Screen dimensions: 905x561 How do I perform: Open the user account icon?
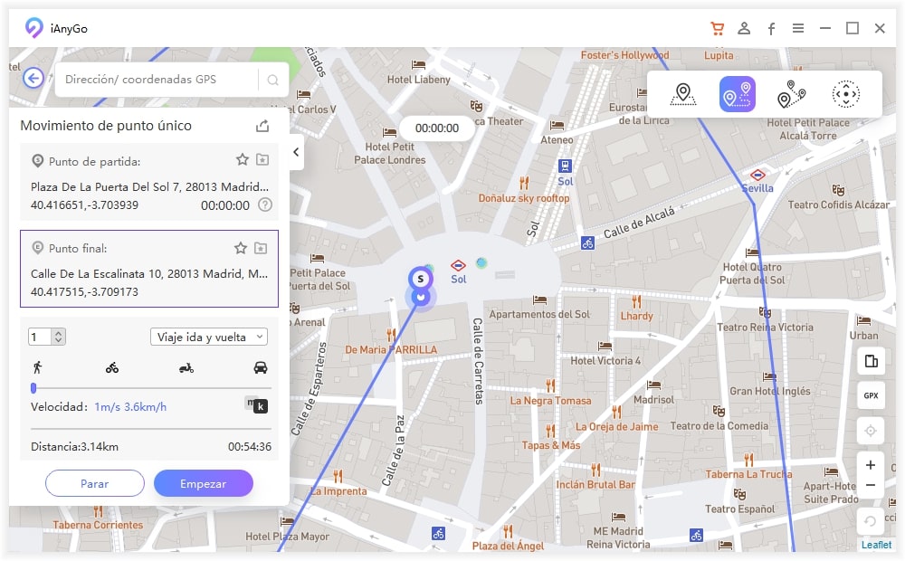[744, 28]
